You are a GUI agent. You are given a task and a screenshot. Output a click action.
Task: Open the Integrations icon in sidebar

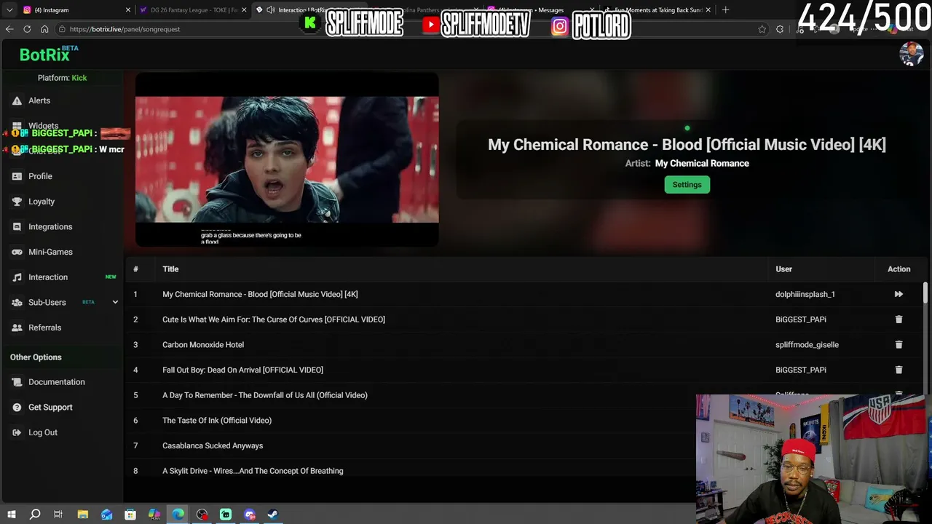[x=17, y=227]
